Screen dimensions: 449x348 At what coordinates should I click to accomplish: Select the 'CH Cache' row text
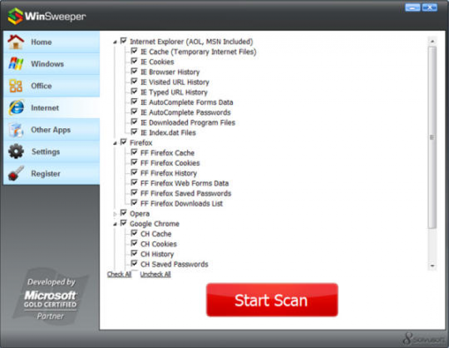156,234
